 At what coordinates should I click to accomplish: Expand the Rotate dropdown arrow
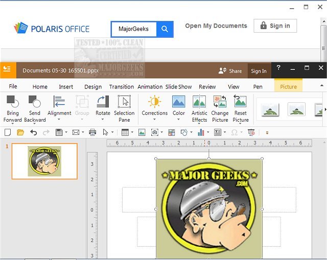(103, 120)
